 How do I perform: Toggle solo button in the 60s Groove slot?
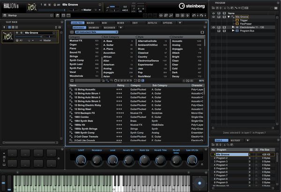tap(22, 33)
